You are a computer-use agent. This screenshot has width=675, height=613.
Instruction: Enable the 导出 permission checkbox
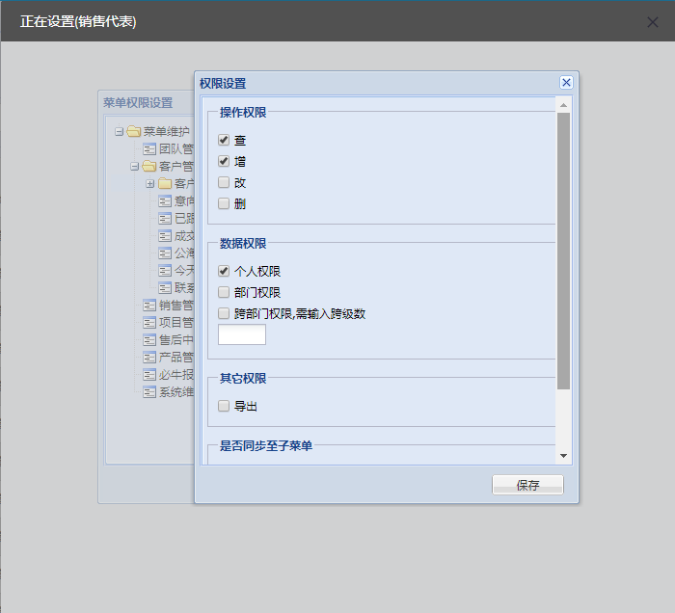(x=224, y=406)
